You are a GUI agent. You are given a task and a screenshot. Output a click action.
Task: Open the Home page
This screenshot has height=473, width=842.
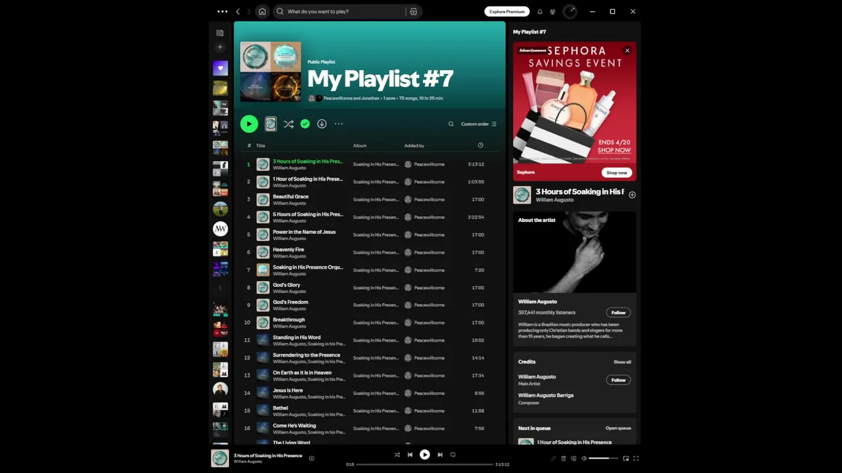coord(262,11)
